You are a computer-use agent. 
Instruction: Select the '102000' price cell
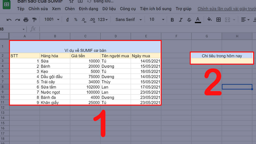coord(85,87)
